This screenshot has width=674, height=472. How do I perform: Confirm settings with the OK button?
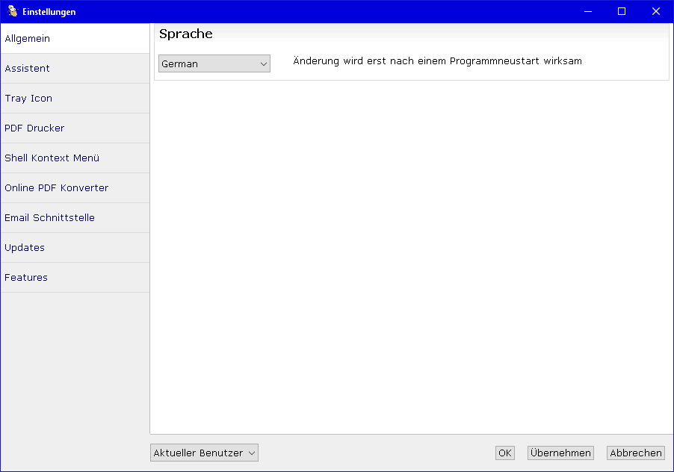pos(505,453)
